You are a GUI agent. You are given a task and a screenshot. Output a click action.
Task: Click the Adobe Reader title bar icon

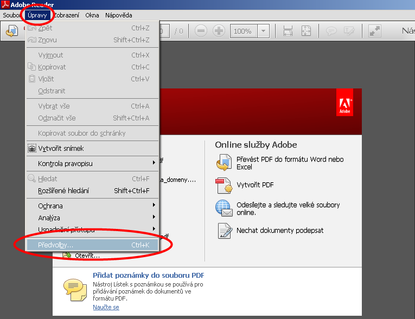pyautogui.click(x=5, y=4)
